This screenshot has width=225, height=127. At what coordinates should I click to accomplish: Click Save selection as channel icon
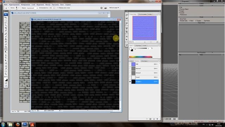point(150,119)
